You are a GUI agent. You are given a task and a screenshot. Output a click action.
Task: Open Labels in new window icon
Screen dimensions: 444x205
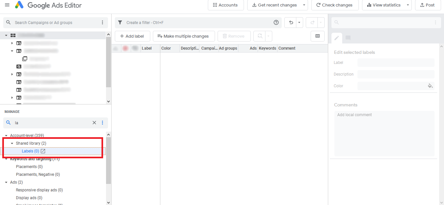43,151
